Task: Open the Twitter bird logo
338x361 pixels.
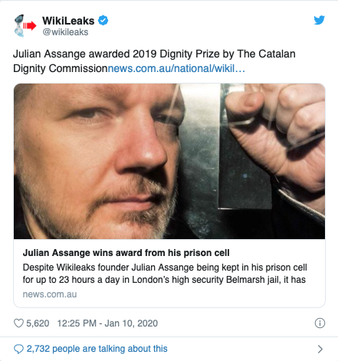Action: point(319,20)
